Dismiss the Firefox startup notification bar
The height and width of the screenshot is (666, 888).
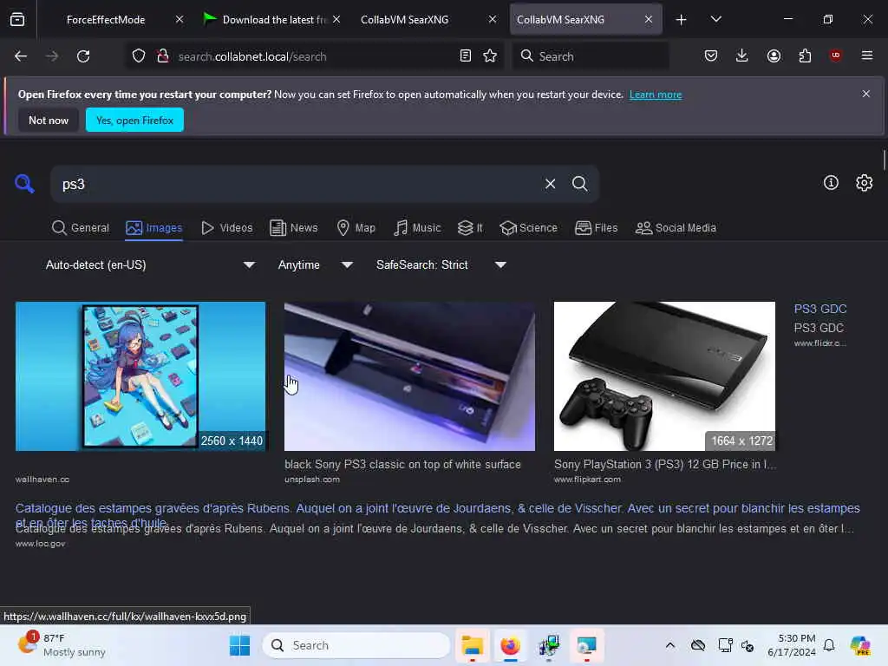pyautogui.click(x=866, y=94)
